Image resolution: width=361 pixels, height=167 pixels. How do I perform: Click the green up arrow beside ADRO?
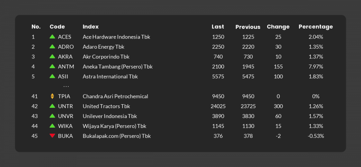tap(52, 47)
